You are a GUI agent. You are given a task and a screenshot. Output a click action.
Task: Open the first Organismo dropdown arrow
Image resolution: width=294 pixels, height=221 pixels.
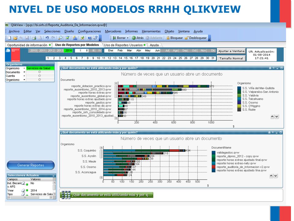[24, 68]
